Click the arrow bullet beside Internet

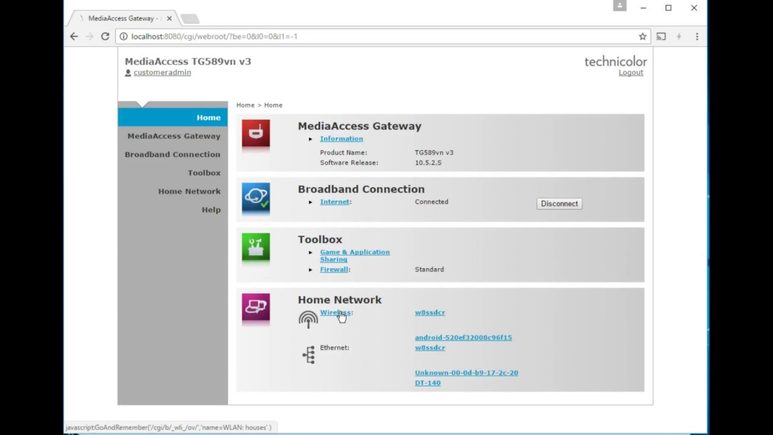(x=310, y=202)
